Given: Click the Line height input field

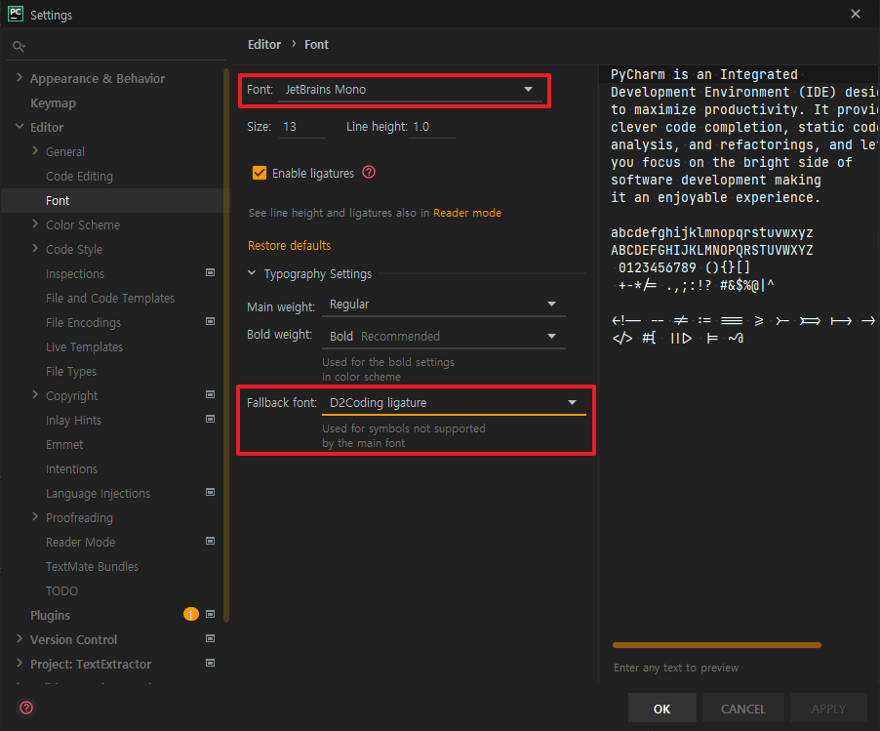Looking at the screenshot, I should 431,127.
